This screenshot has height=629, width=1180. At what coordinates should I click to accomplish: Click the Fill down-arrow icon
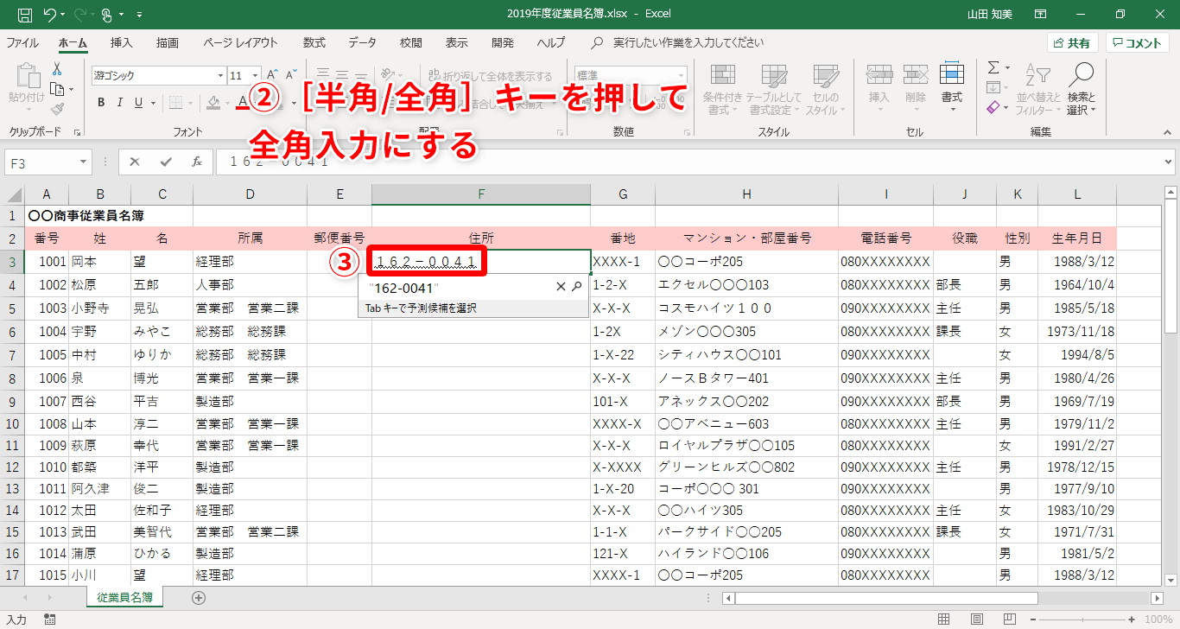[x=993, y=87]
